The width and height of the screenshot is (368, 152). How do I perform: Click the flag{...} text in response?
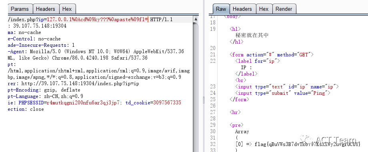coord(307,144)
